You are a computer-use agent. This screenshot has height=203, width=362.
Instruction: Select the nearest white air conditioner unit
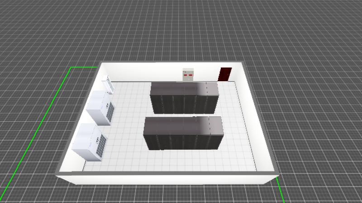tap(90, 142)
